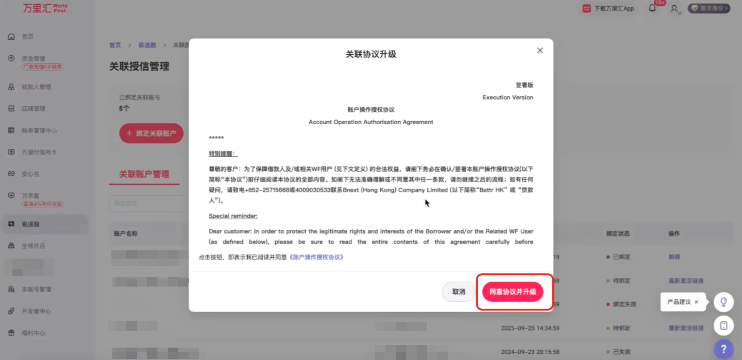742x360 pixels.
Task: Expand the 尊享身份 membership panel
Action: (708, 8)
